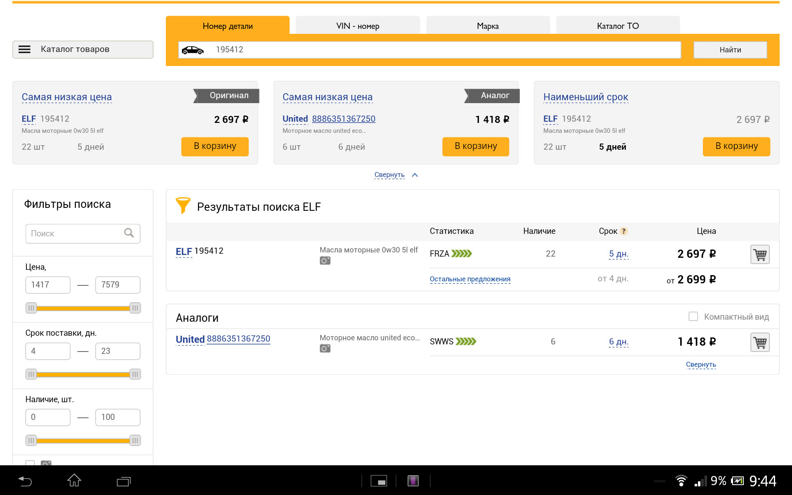Viewport: 792px width, 495px height.
Task: Focus the filter Поиск input field
Action: pos(82,233)
